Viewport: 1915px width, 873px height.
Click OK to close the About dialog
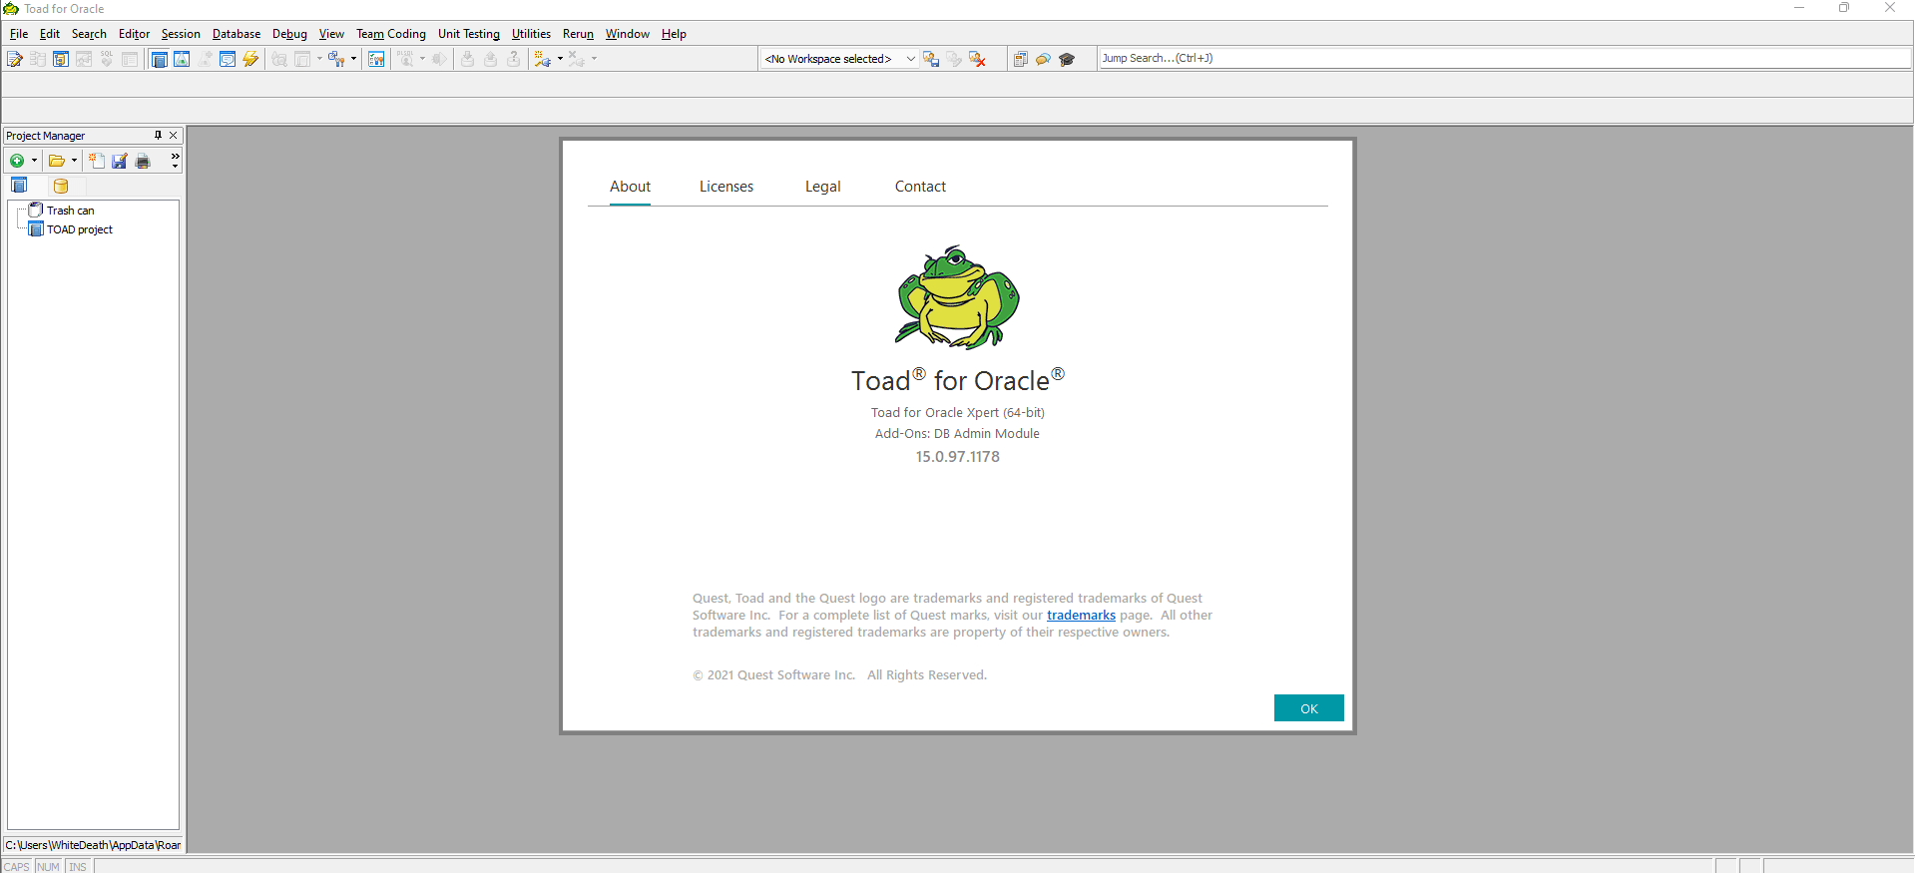click(x=1309, y=708)
